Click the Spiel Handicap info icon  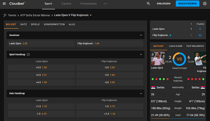pyautogui.click(x=28, y=54)
